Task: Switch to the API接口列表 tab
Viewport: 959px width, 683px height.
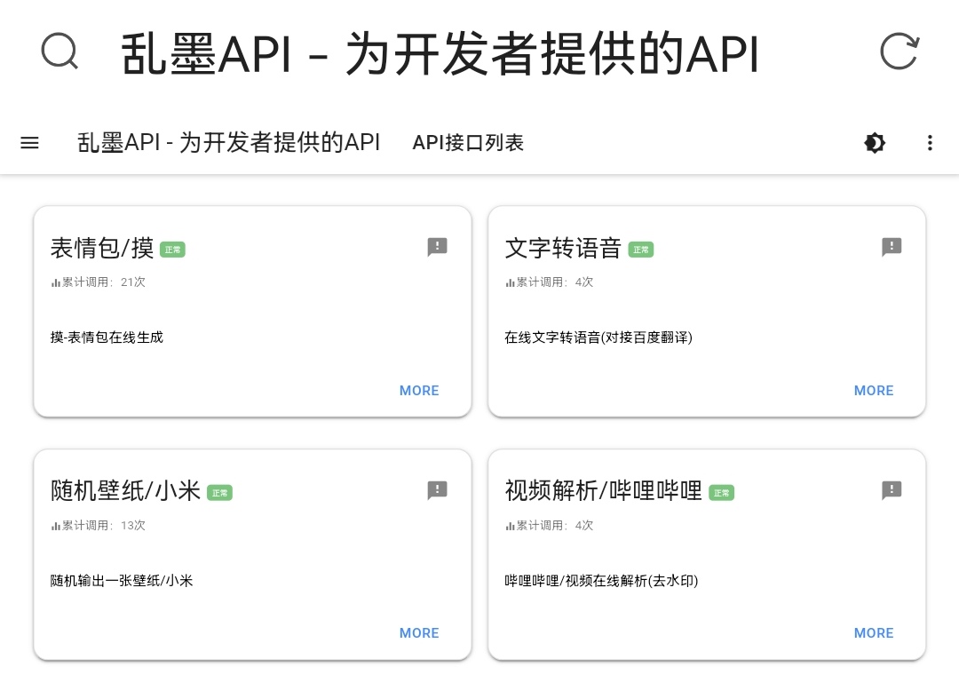Action: 468,143
